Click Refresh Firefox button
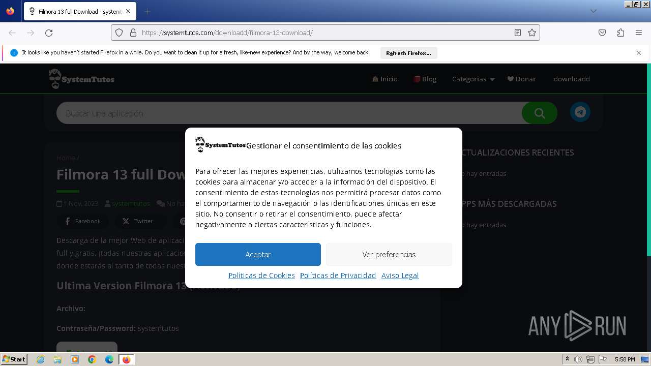The width and height of the screenshot is (651, 366). [408, 53]
